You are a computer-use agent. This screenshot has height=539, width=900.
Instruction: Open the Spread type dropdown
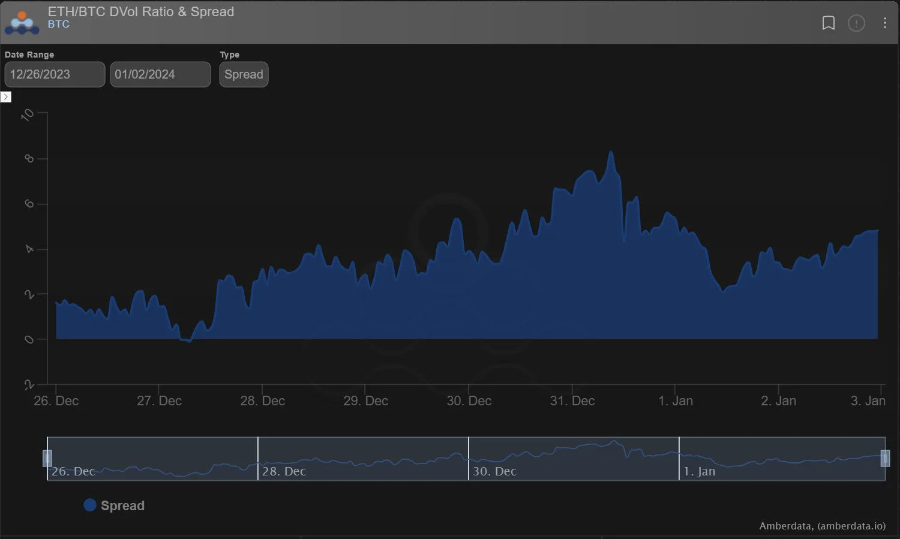244,74
